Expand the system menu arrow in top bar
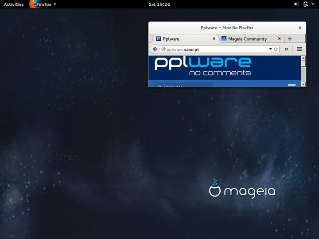319x239 pixels. pyautogui.click(x=313, y=4)
